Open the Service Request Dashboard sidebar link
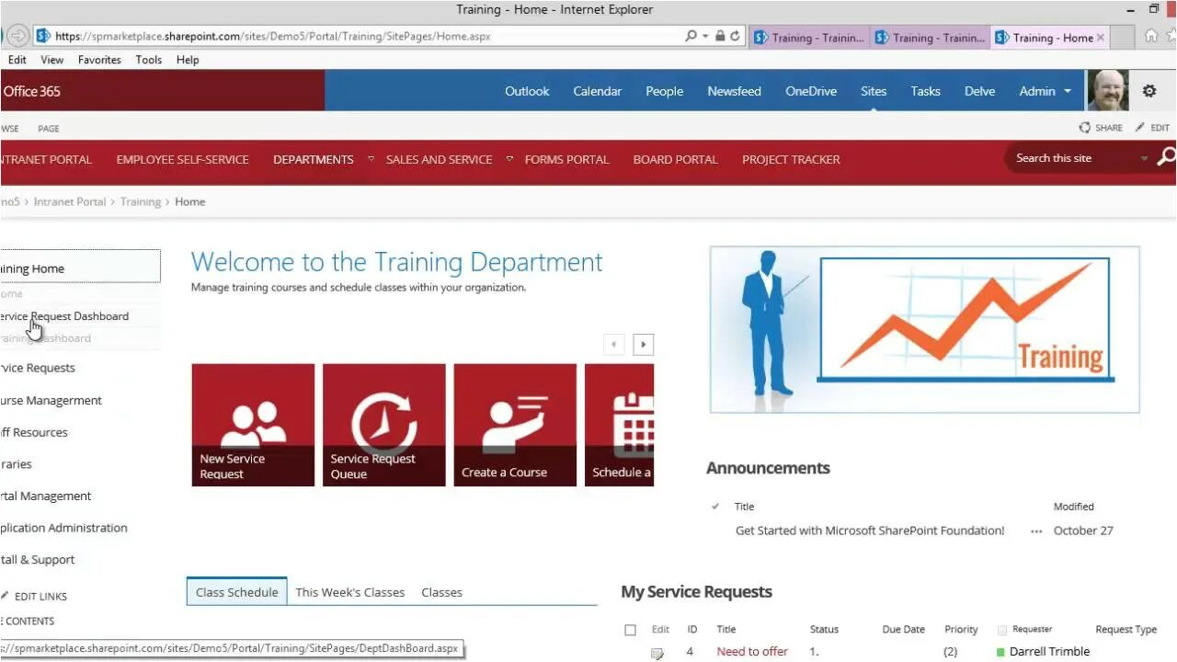This screenshot has height=662, width=1177. pyautogui.click(x=64, y=315)
